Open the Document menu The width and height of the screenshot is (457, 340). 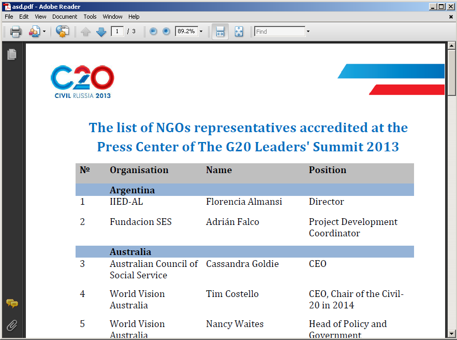pos(65,17)
